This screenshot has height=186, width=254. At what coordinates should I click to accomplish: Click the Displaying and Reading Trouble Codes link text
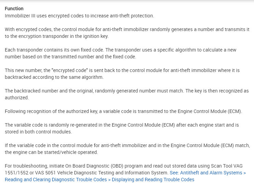(x=153, y=180)
